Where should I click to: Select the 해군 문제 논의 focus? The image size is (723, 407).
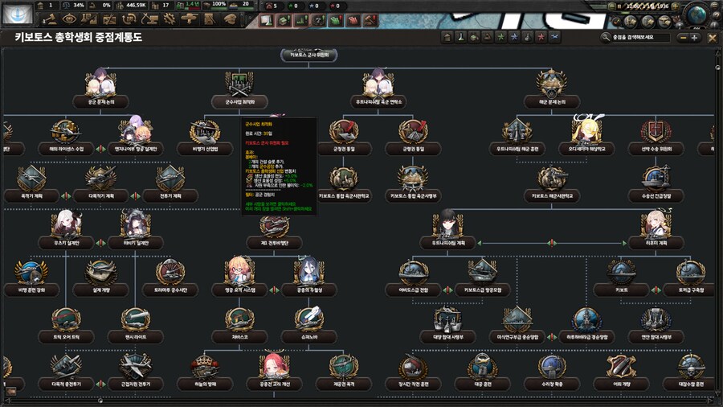coord(552,86)
